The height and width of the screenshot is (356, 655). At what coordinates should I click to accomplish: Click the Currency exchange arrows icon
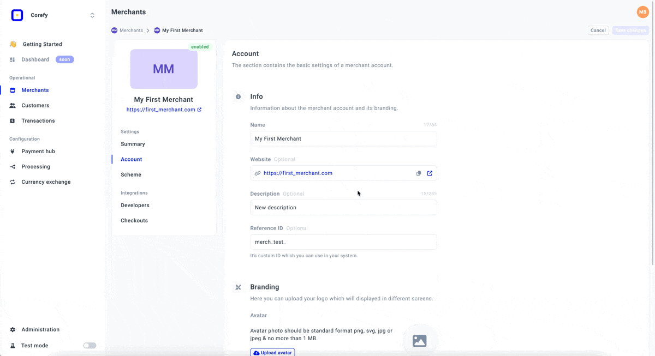pos(13,182)
